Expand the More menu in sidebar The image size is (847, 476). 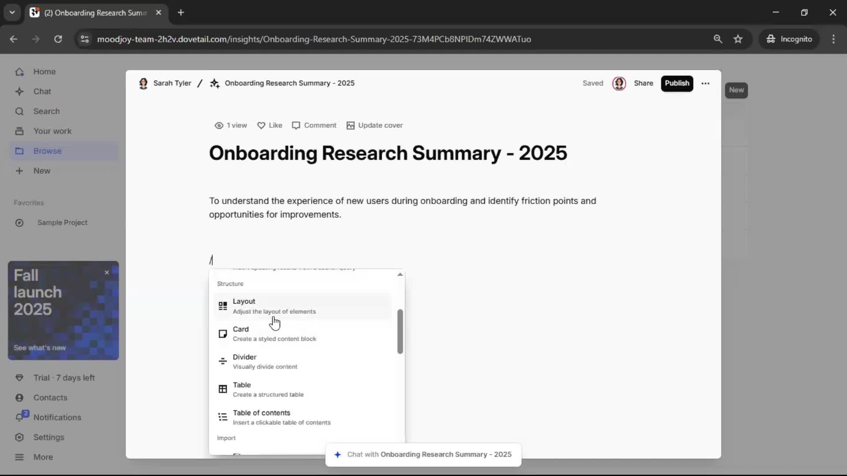19,457
